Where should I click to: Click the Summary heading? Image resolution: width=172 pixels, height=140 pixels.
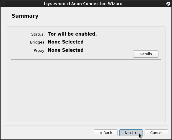[25, 16]
